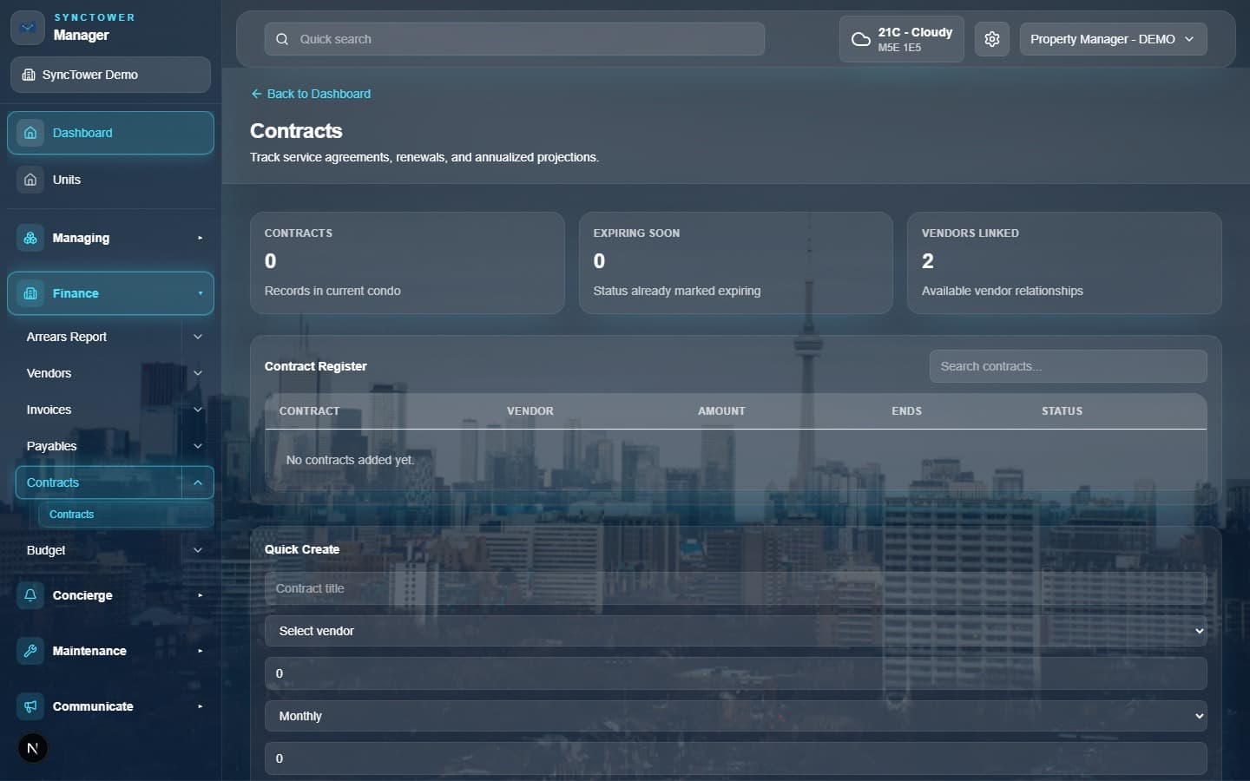Click the Back to Dashboard link

[311, 94]
